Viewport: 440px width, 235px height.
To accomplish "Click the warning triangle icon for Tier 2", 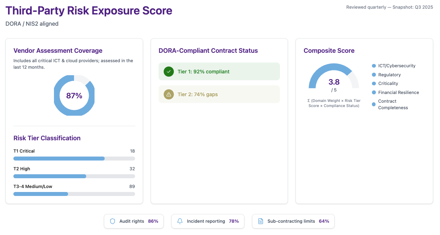I will tap(169, 94).
